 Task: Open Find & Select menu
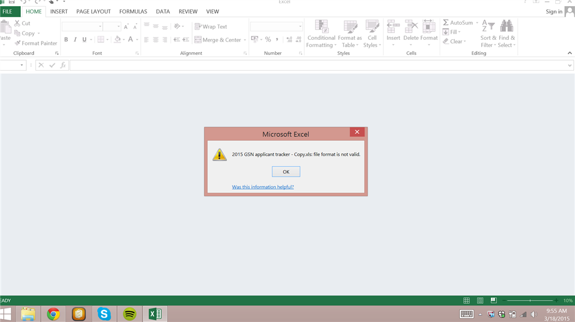(x=506, y=34)
